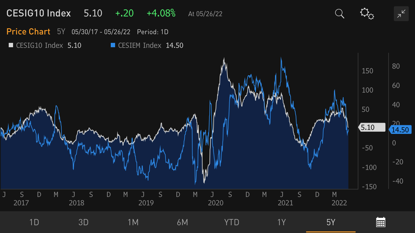Click the Price Chart title
Image resolution: width=415 pixels, height=233 pixels.
coord(28,32)
